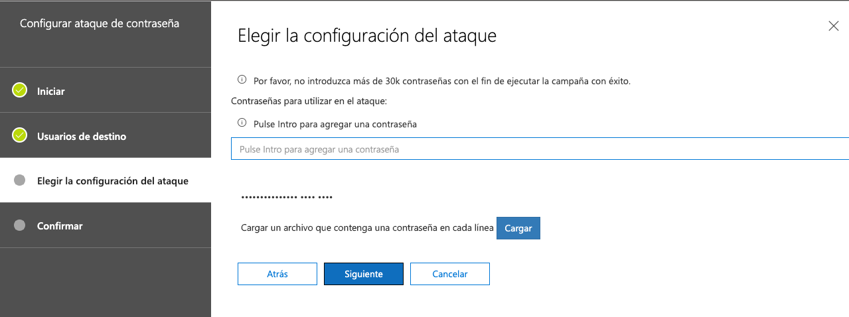Viewport: 849px width, 317px height.
Task: Click the green checkmark beside Iniciar
Action: click(19, 90)
